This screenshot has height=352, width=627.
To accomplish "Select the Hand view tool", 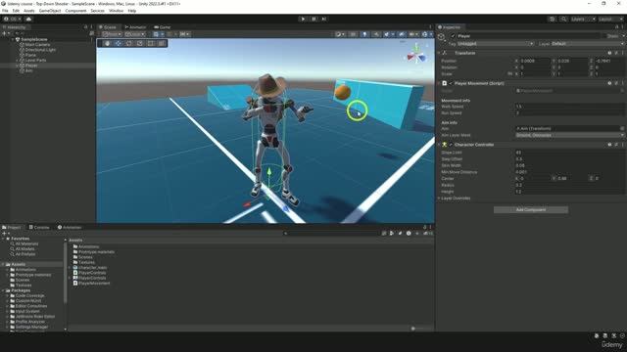I will 107,43.
